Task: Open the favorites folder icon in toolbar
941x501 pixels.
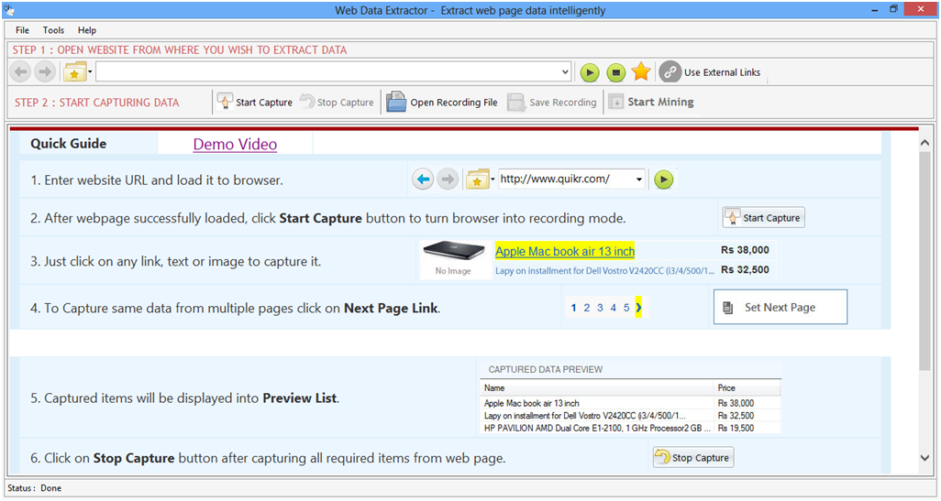Action: [x=74, y=72]
